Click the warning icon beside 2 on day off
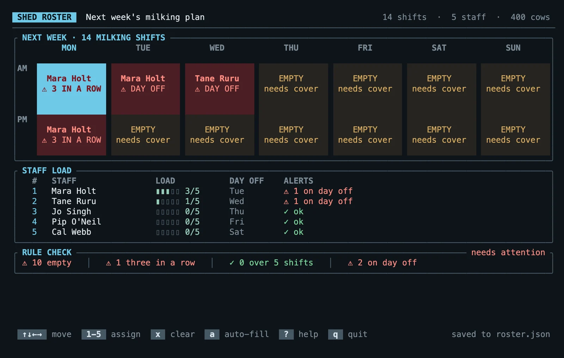Image resolution: width=564 pixels, height=358 pixels. click(x=350, y=263)
